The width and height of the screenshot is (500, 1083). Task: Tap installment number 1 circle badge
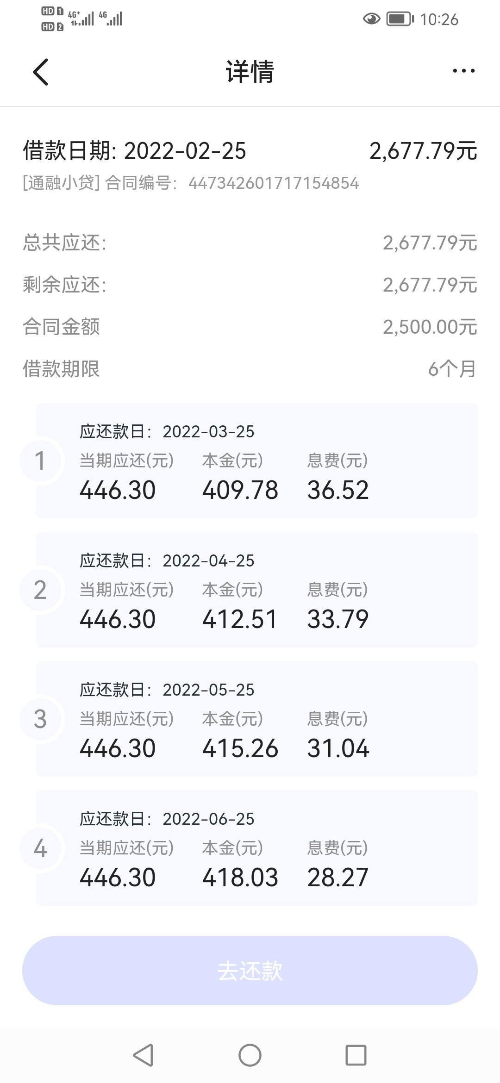41,461
